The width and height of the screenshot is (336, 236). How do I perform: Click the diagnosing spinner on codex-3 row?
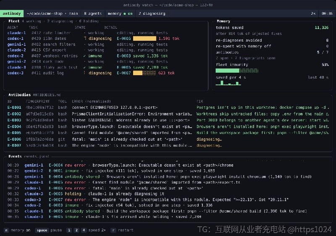pos(84,73)
